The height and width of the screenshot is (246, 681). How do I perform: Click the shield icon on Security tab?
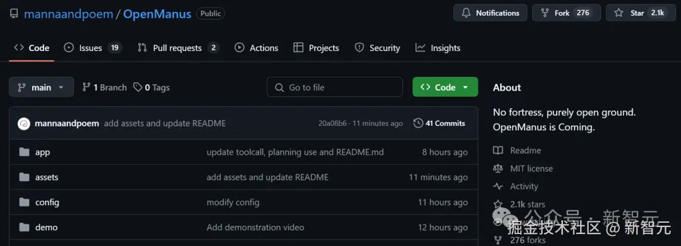(359, 48)
